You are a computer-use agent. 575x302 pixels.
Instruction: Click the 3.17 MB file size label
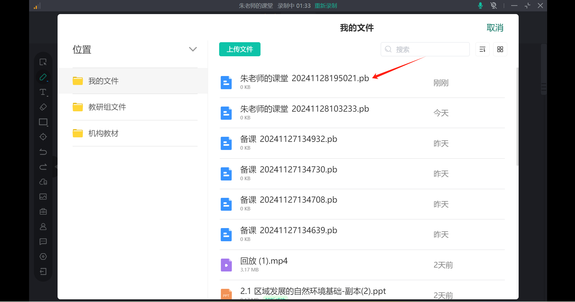pyautogui.click(x=249, y=270)
